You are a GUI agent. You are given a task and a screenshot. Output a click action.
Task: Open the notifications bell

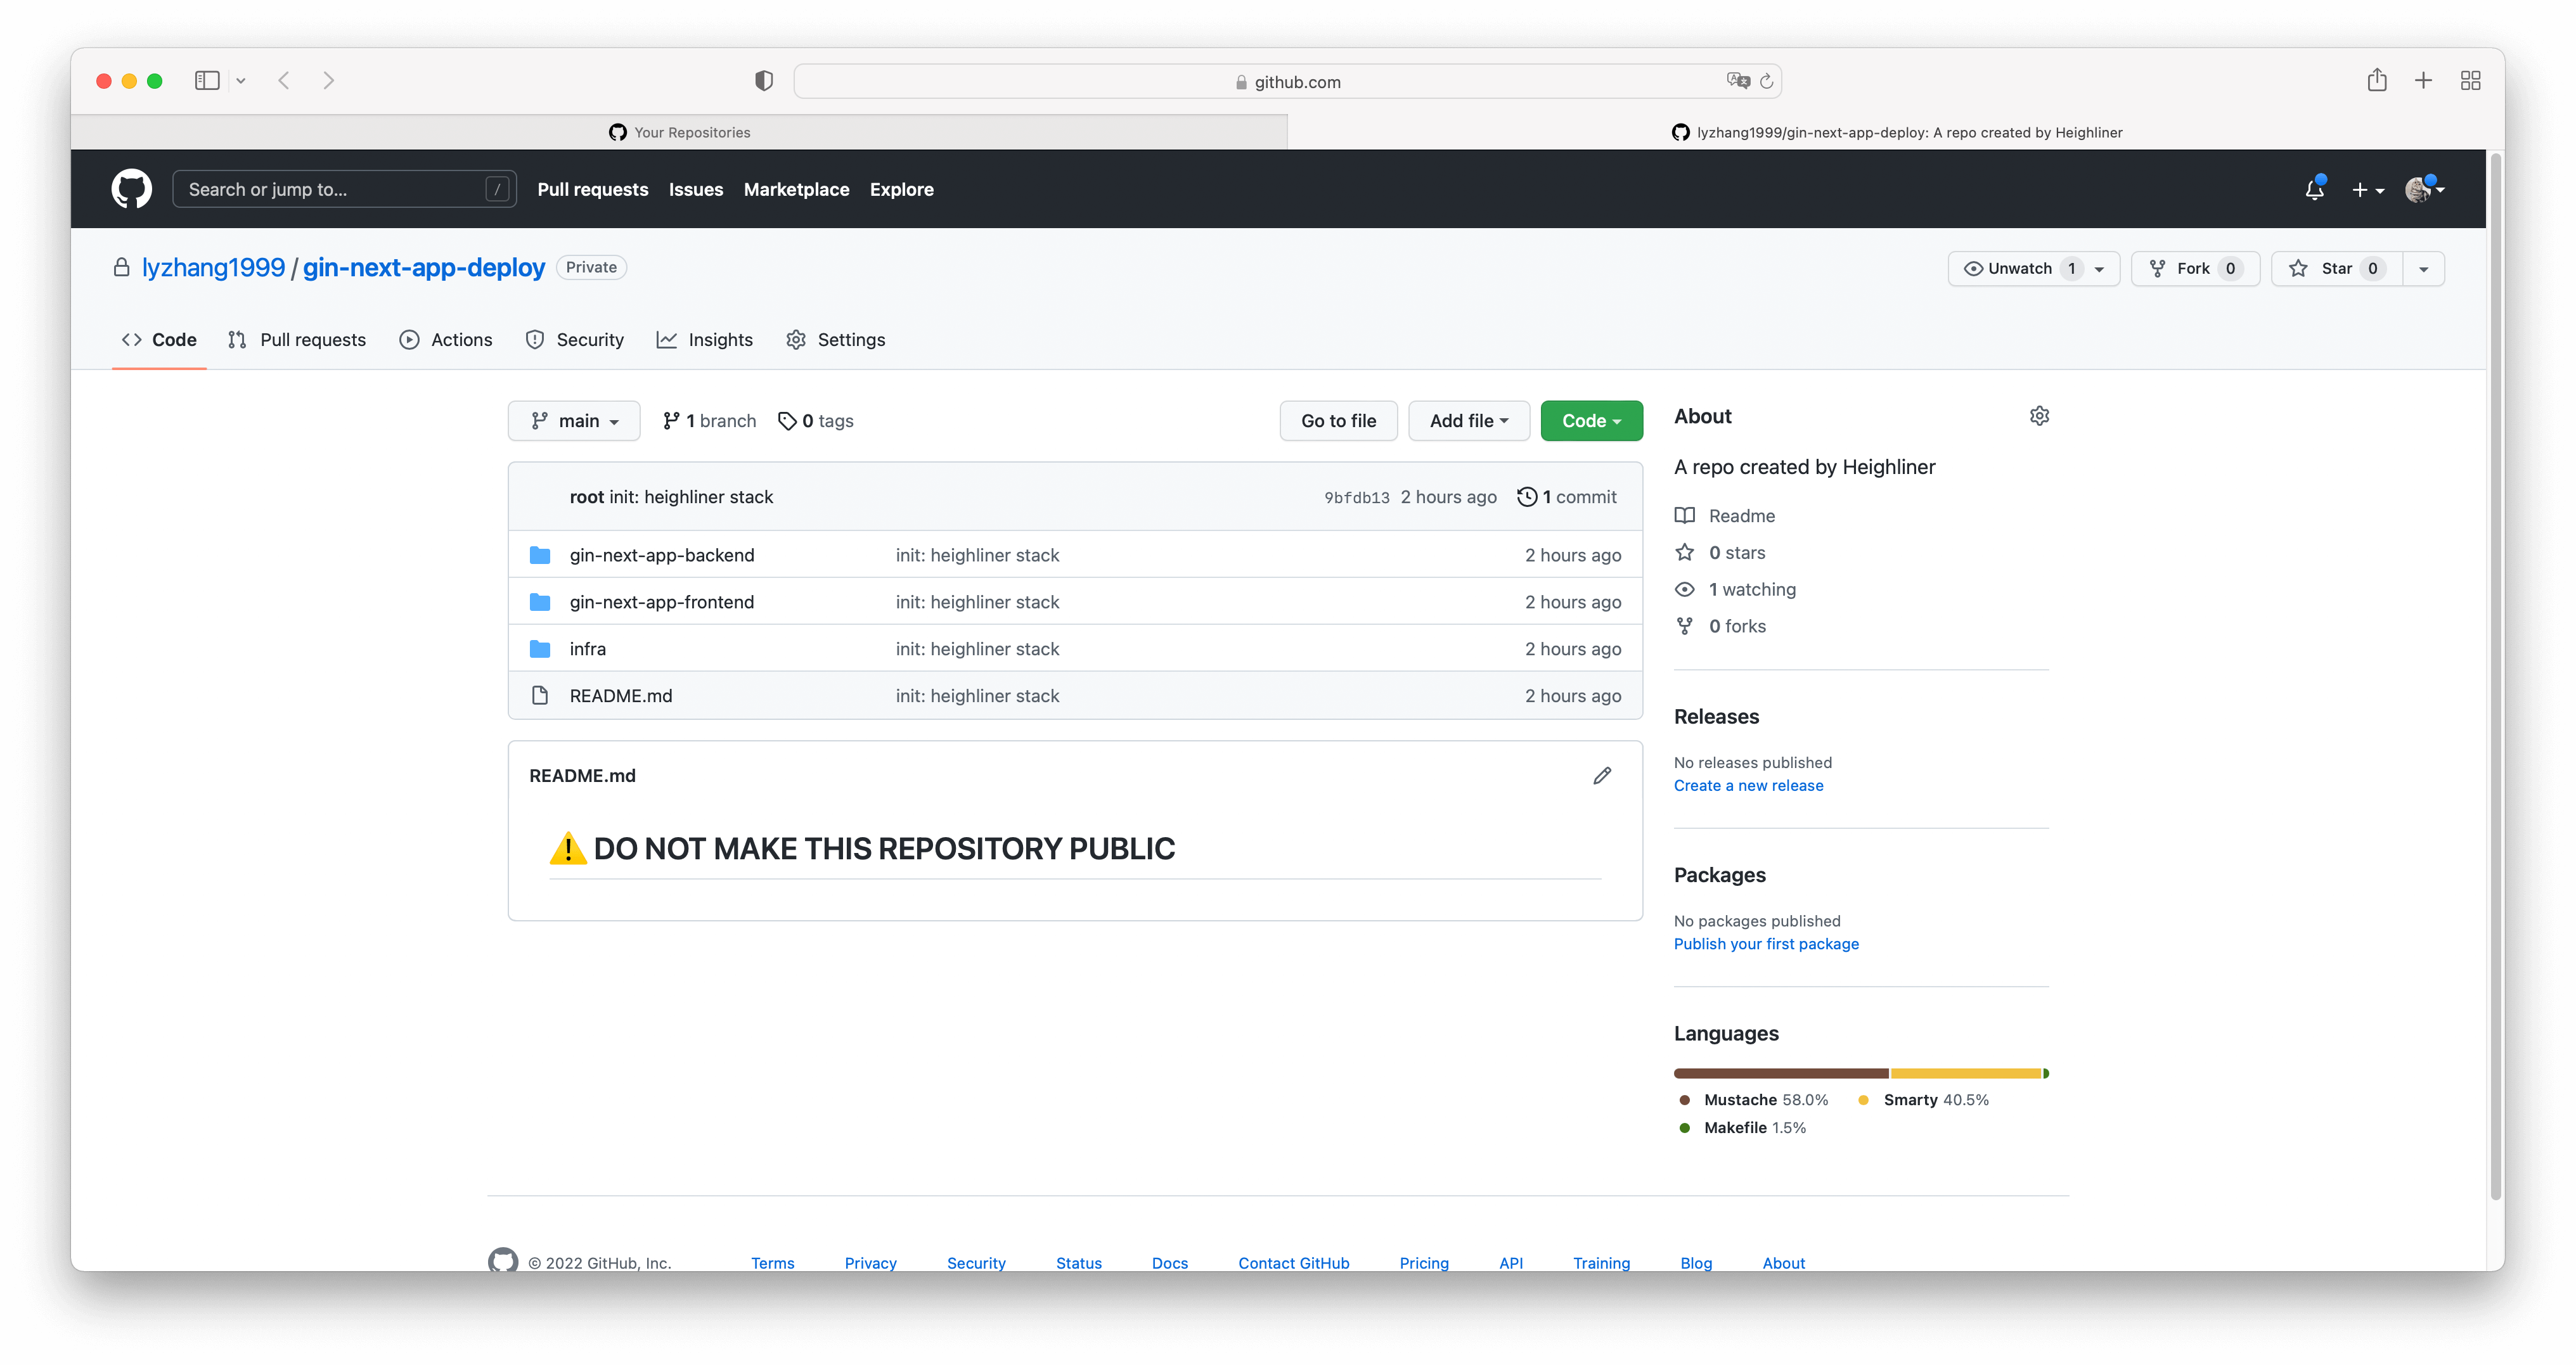2314,189
